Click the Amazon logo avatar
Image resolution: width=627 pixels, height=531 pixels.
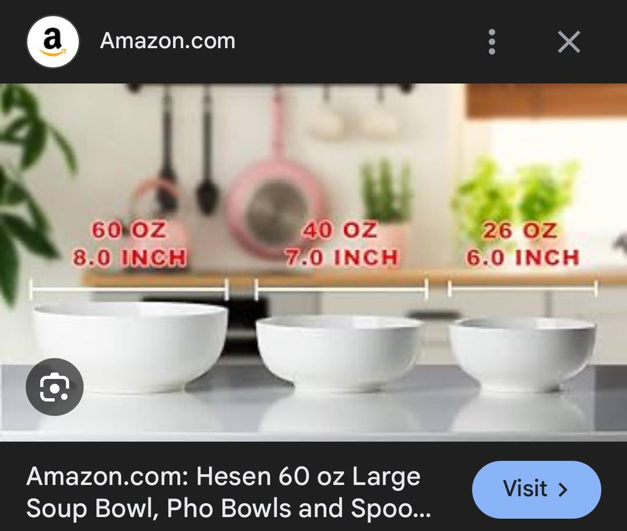tap(53, 42)
